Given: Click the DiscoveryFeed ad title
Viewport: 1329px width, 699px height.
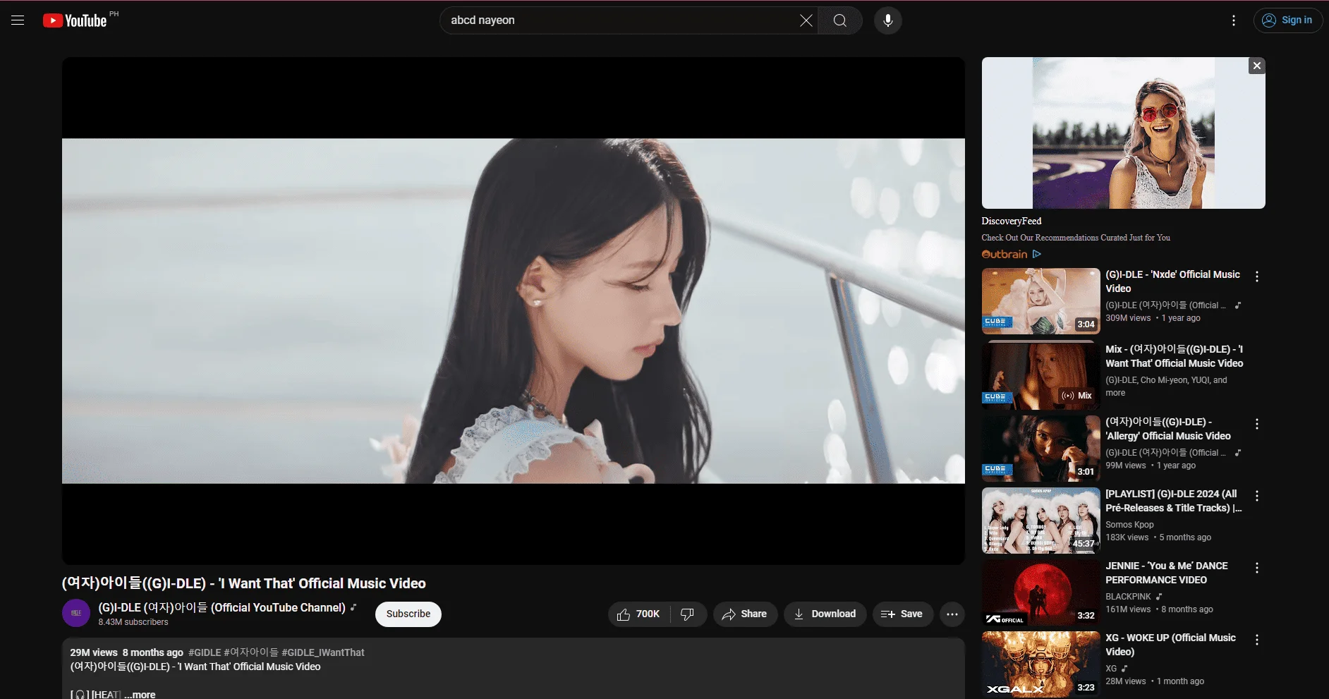Looking at the screenshot, I should point(1012,221).
